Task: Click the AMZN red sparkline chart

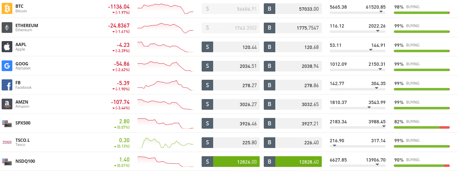Action: coord(165,104)
